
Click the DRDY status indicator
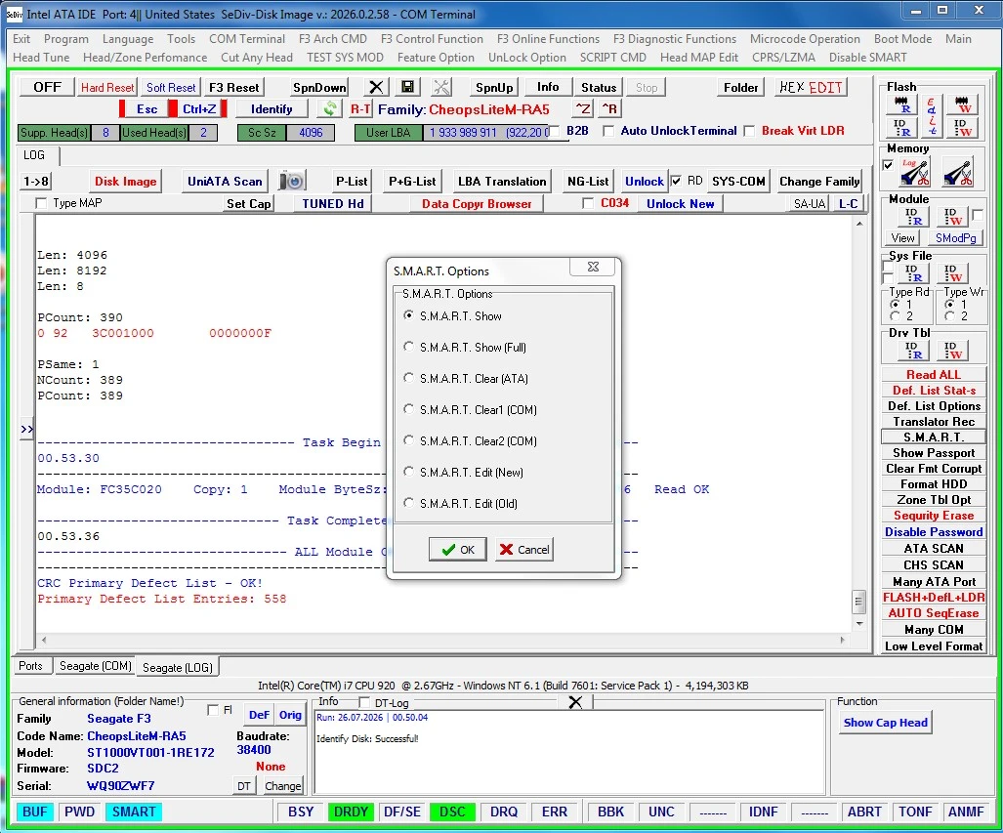click(351, 812)
